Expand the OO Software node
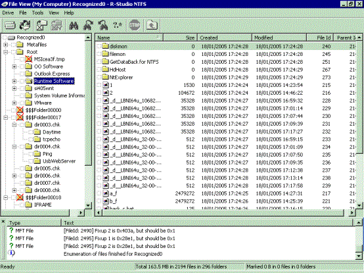 pyautogui.click(x=14, y=66)
